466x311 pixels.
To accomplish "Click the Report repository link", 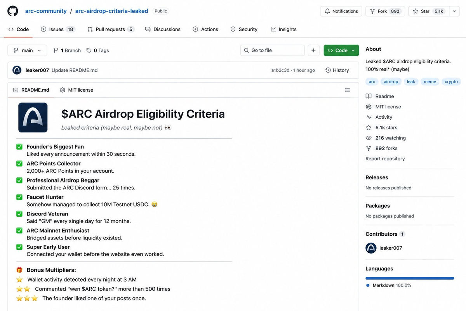I will coord(385,159).
